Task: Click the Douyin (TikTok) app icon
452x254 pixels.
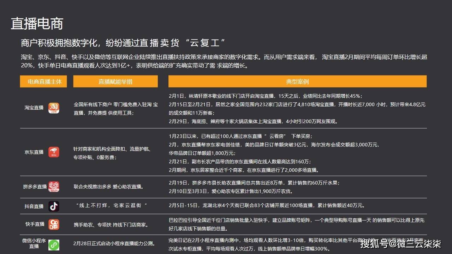Action: [x=54, y=206]
